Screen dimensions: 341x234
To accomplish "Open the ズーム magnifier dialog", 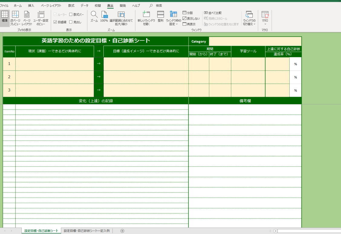I will pyautogui.click(x=94, y=17).
